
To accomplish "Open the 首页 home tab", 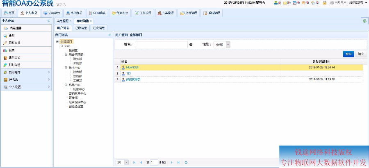I will click(x=9, y=13).
